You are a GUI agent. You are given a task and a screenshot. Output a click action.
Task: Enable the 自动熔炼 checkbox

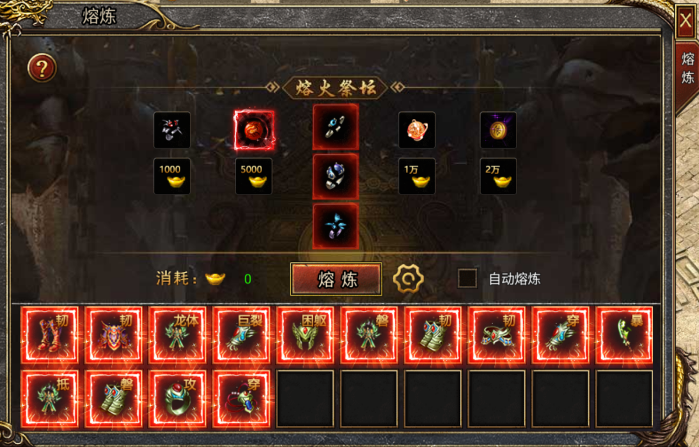coord(467,278)
